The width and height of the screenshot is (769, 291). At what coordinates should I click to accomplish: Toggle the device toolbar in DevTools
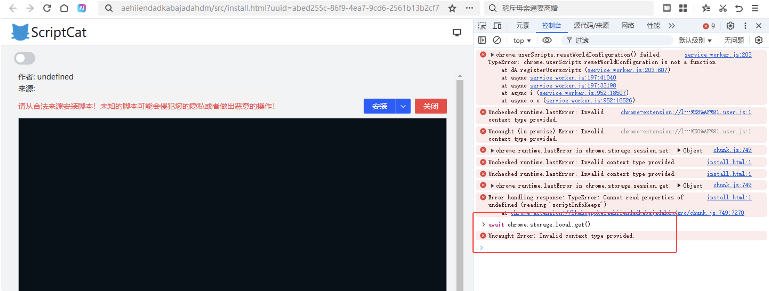[497, 26]
